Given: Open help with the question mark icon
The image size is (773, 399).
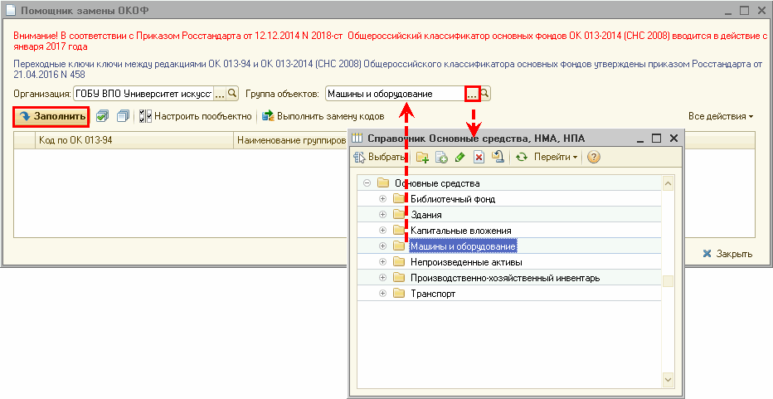Looking at the screenshot, I should [594, 157].
